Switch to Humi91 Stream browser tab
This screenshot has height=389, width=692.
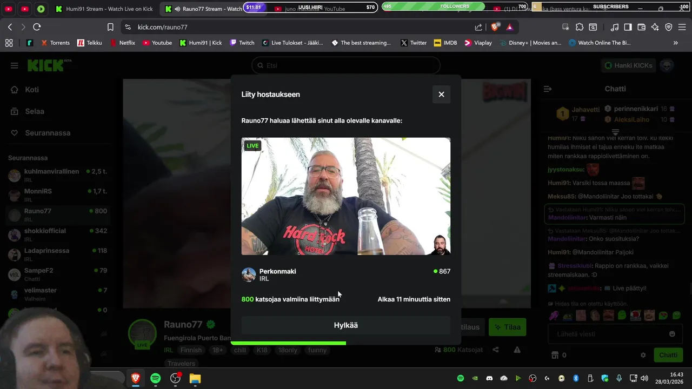coord(104,9)
